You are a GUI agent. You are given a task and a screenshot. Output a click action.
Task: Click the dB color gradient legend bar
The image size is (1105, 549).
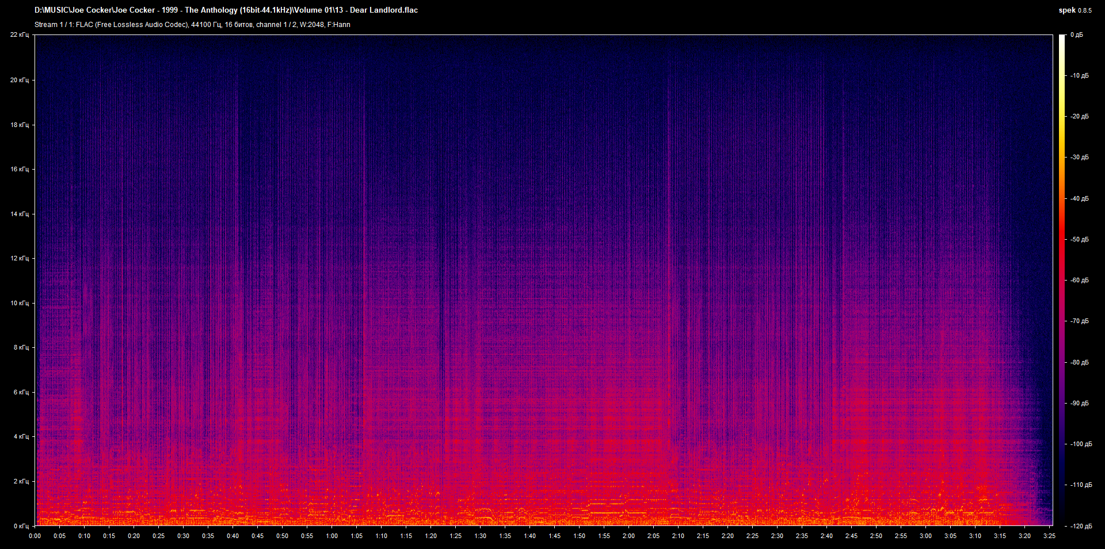coord(1062,280)
